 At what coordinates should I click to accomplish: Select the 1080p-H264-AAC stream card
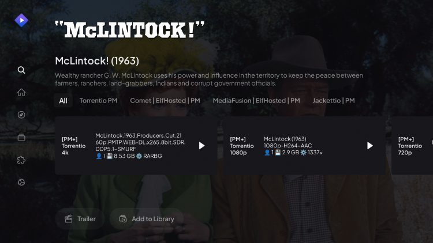click(x=304, y=146)
